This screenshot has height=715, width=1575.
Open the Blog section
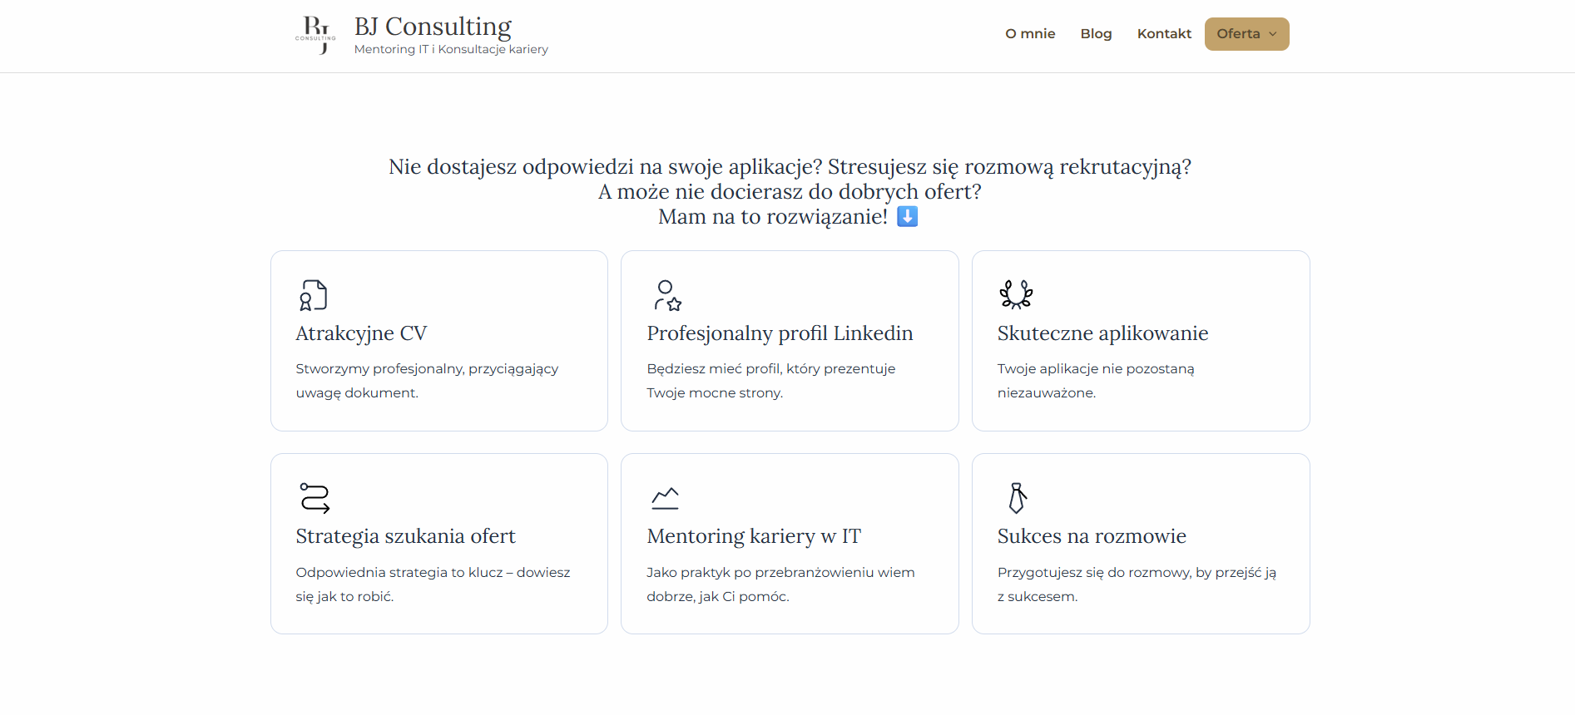click(1096, 33)
